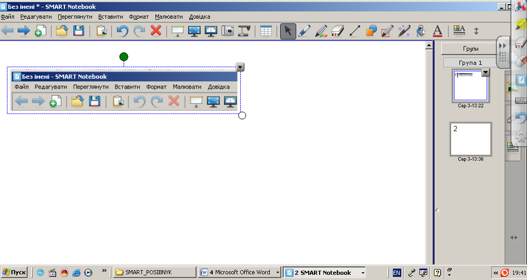Open the Малювати menu
This screenshot has width=527, height=280.
pos(169,17)
